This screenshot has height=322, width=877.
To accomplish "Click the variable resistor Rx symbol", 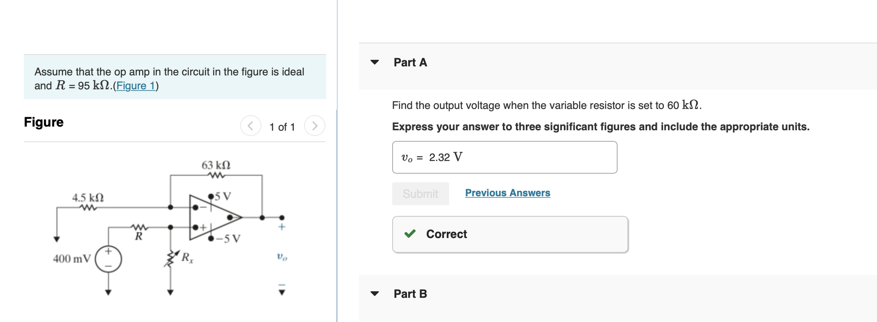I will [x=170, y=259].
